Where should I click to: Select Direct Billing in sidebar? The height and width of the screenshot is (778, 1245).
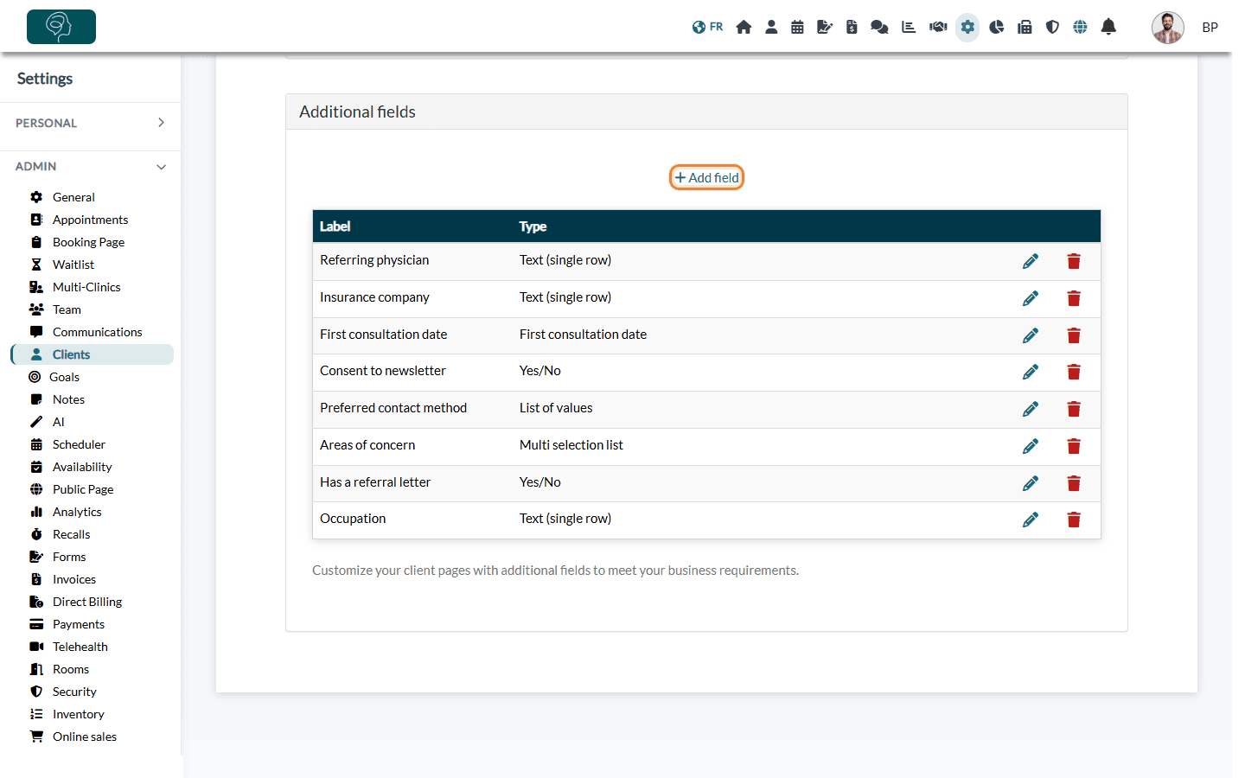(87, 602)
